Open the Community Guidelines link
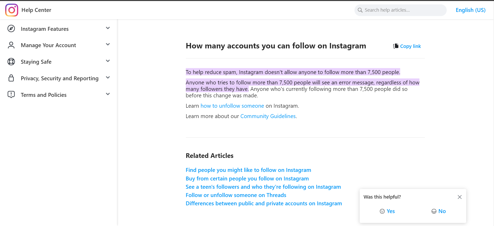This screenshot has width=494, height=226. coord(268,116)
